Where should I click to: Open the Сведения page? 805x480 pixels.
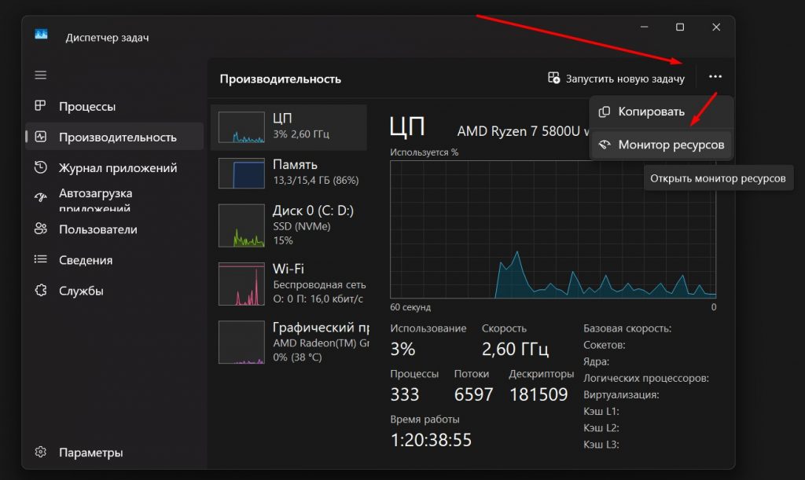coord(115,260)
